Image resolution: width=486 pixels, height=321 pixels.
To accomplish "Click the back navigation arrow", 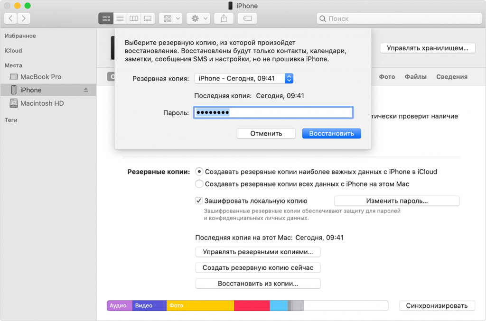I will point(11,18).
